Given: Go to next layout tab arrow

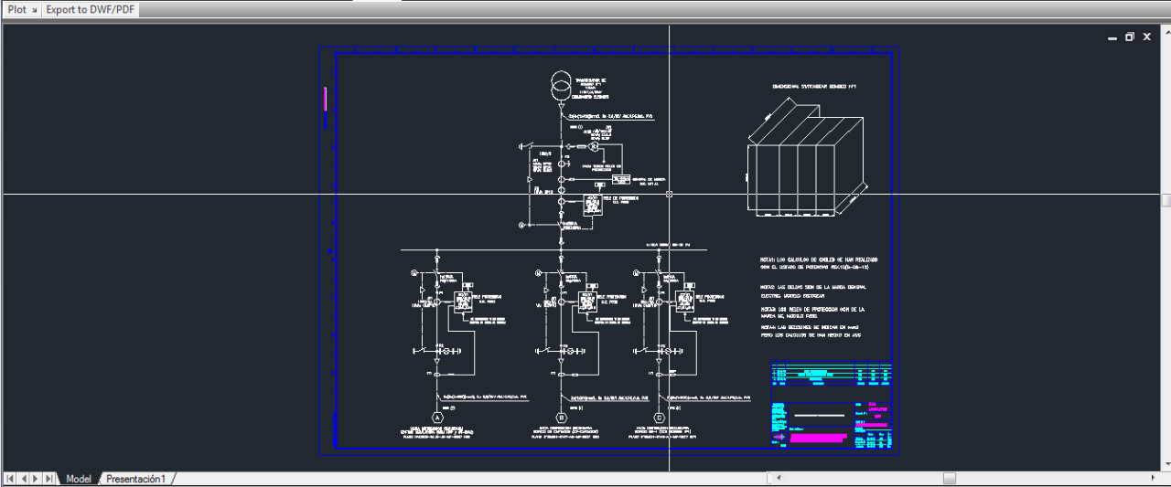Looking at the screenshot, I should (36, 479).
